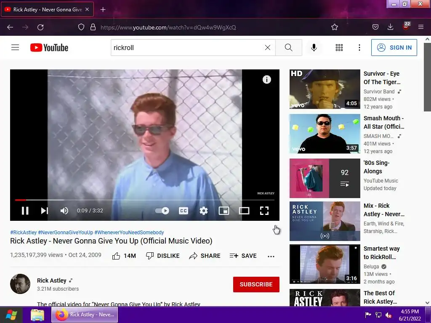The height and width of the screenshot is (323, 431).
Task: Enter full screen mode
Action: 264,211
